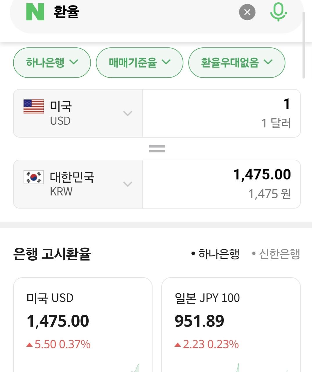
Task: Click the USD amount input field
Action: pyautogui.click(x=221, y=113)
